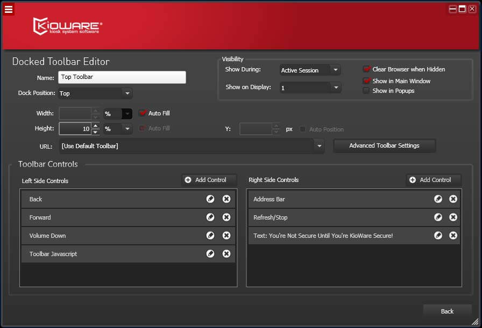Open the Dock Position dropdown
The width and height of the screenshot is (482, 328).
pyautogui.click(x=95, y=93)
